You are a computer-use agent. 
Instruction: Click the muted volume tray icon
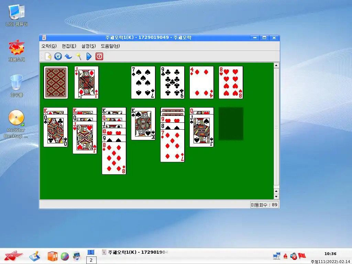pyautogui.click(x=294, y=256)
